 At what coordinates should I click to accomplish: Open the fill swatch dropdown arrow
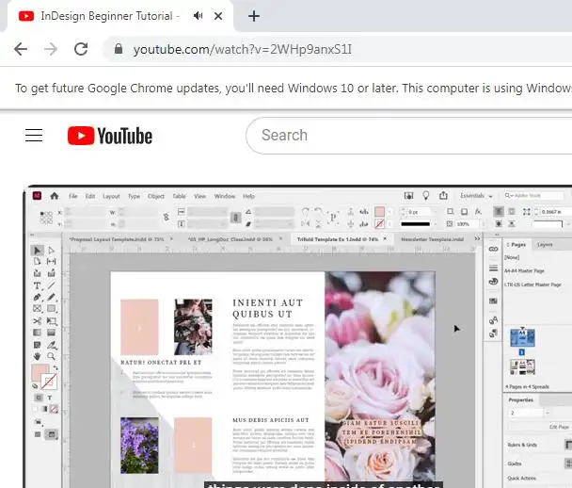[x=389, y=212]
